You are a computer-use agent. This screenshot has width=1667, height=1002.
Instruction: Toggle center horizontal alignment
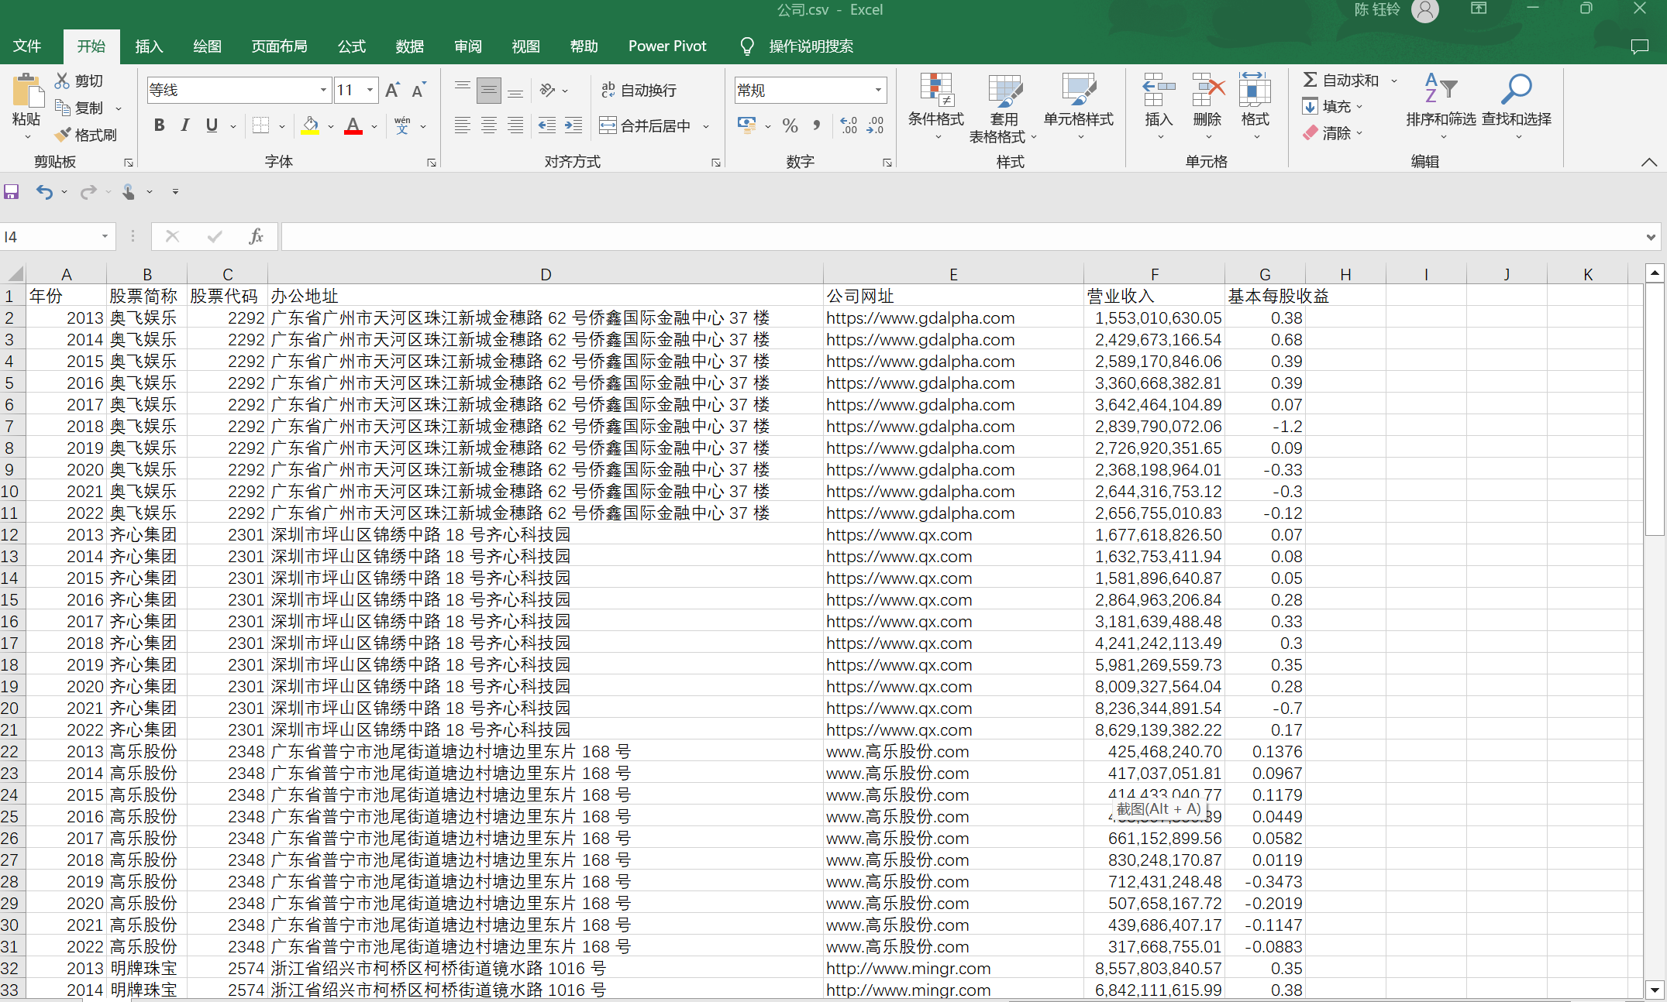click(489, 125)
